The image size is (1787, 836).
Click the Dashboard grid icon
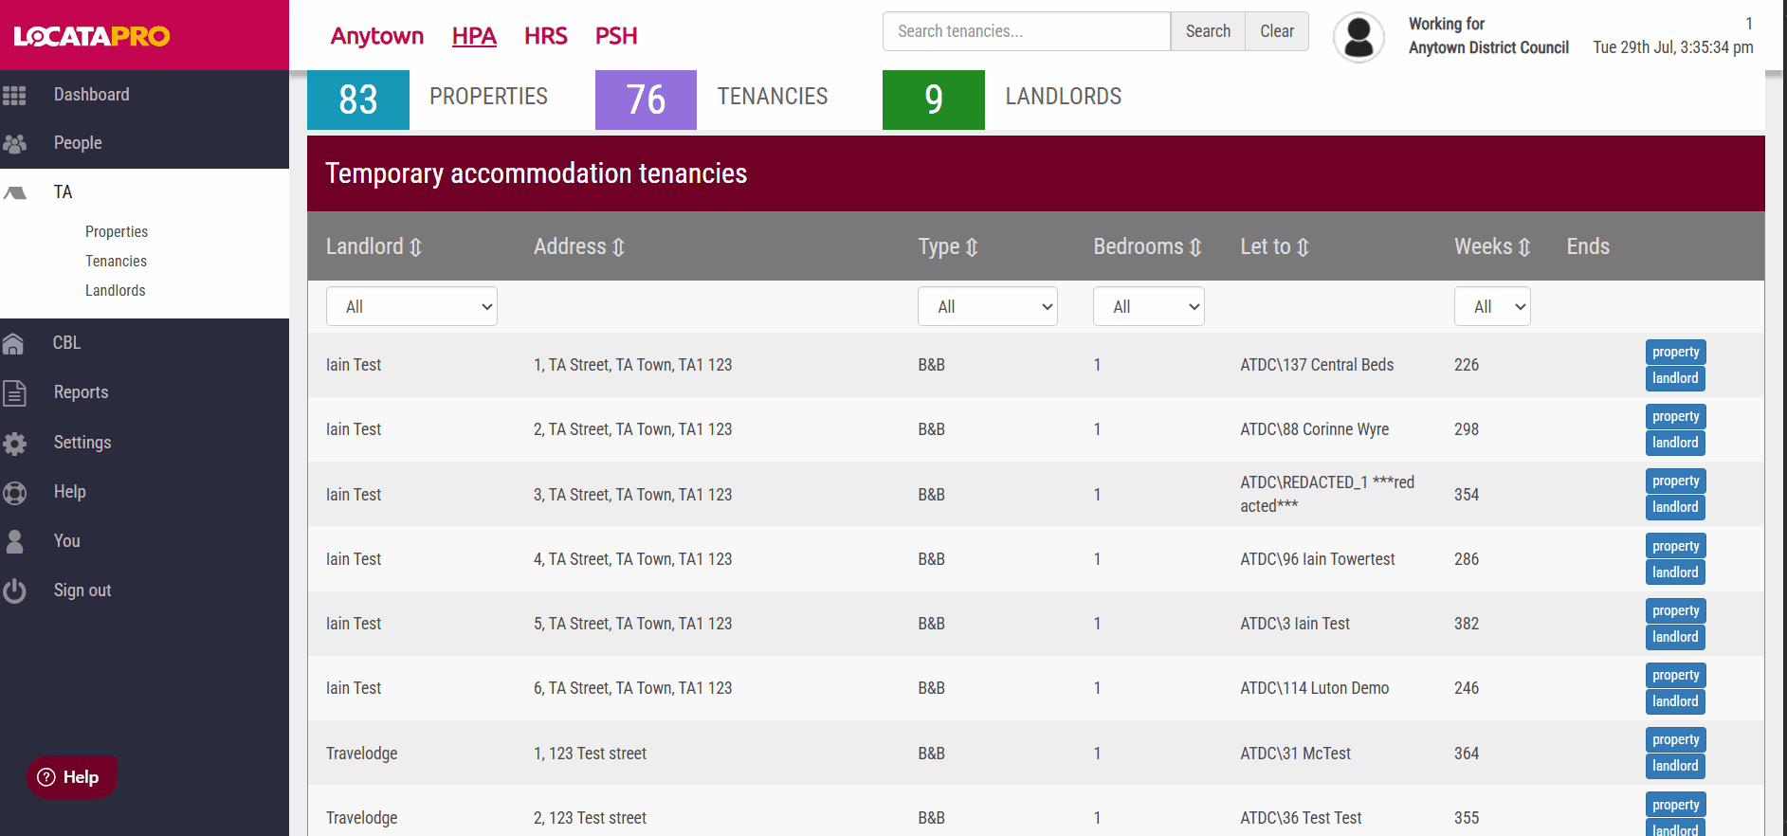(x=14, y=95)
